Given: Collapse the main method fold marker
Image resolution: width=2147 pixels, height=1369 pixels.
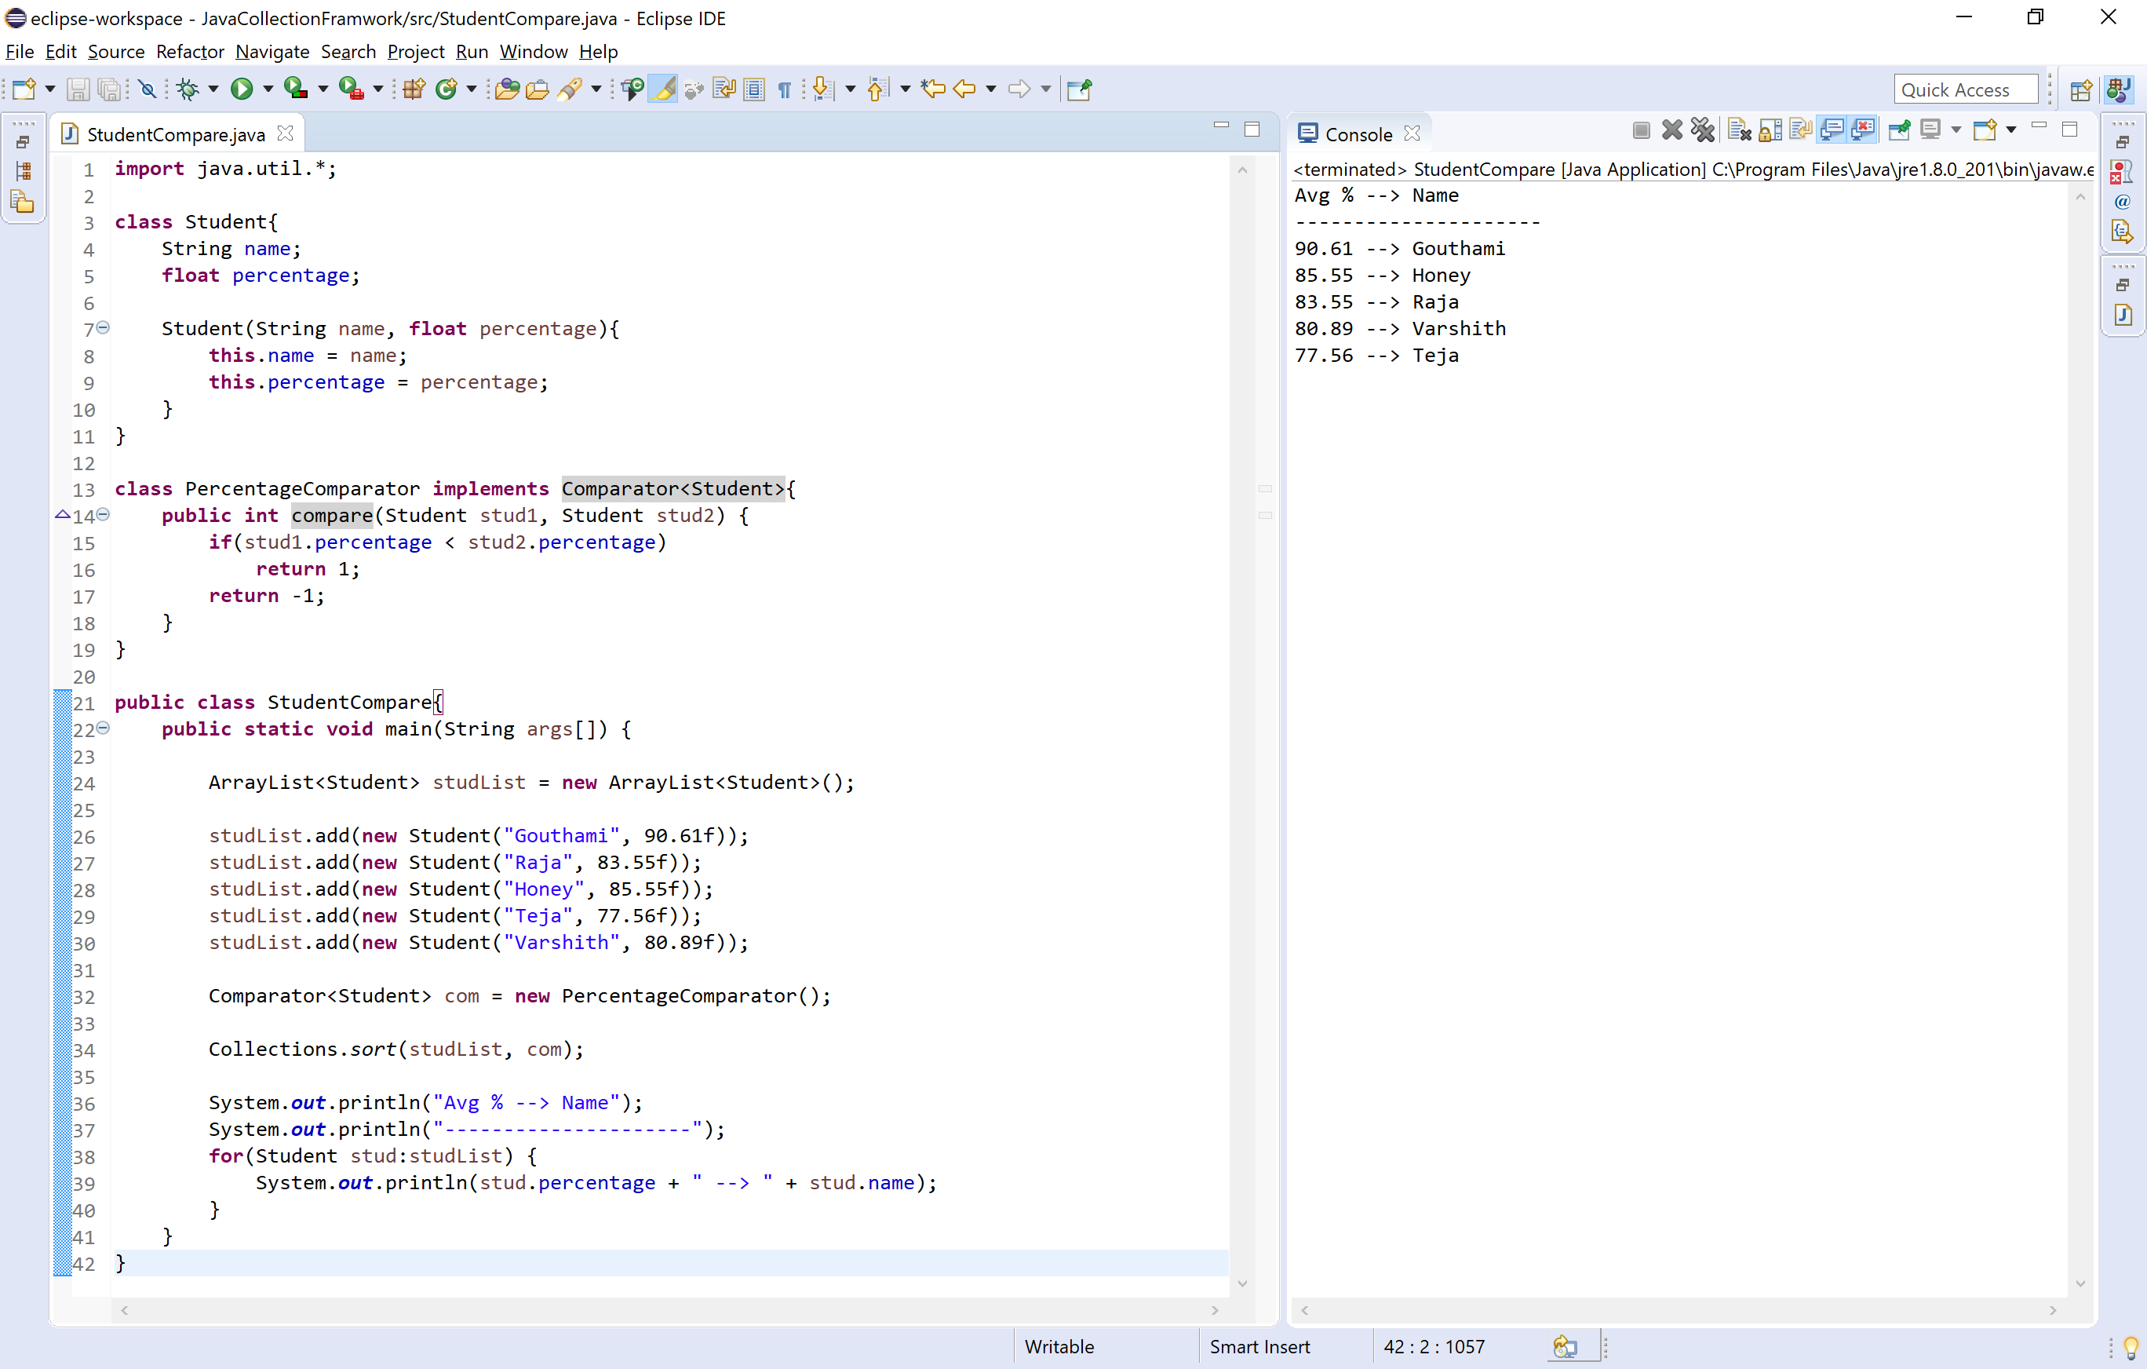Looking at the screenshot, I should (104, 728).
